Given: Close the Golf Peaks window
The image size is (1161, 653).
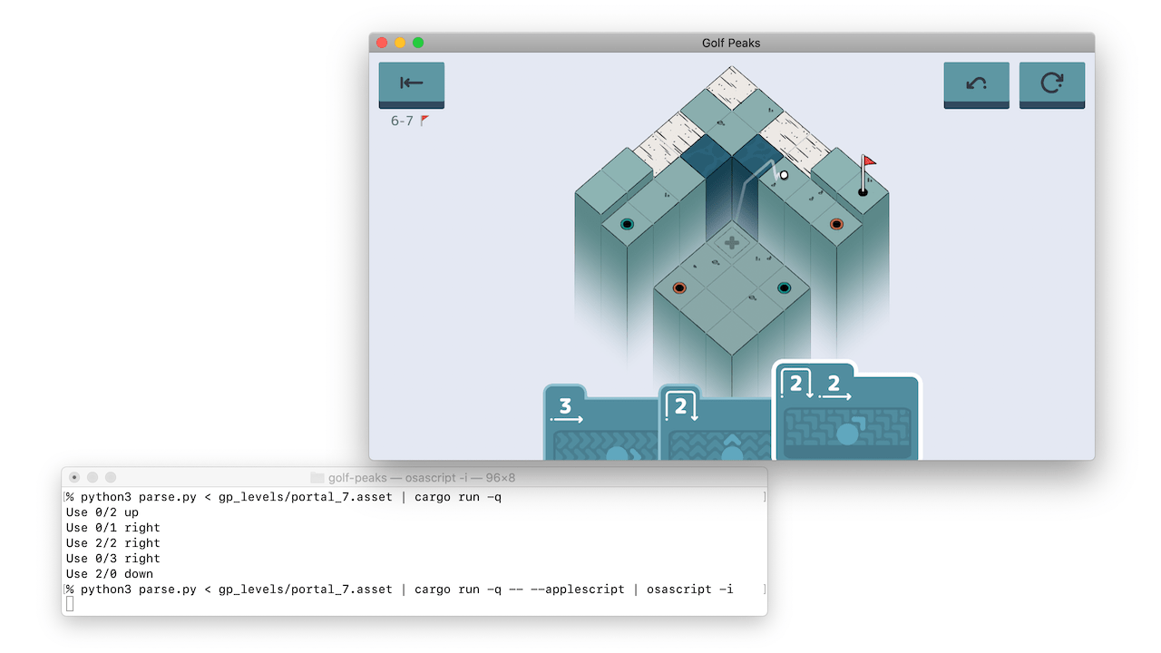Looking at the screenshot, I should coord(382,43).
